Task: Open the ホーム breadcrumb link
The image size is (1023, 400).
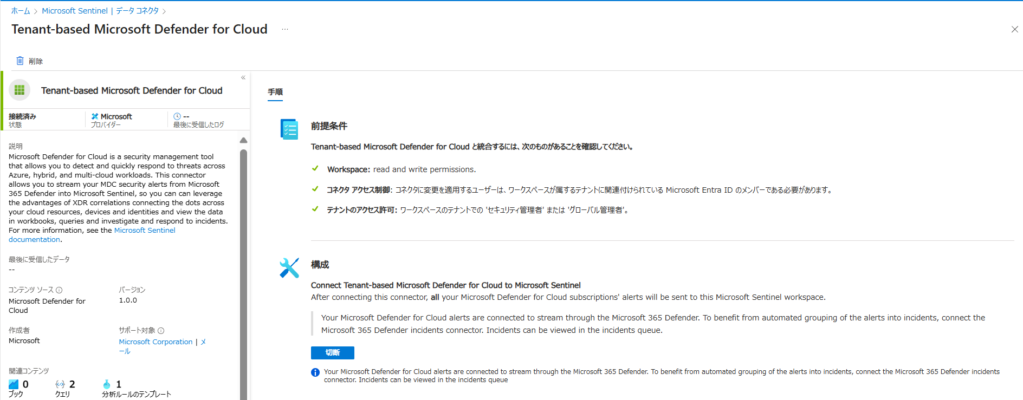Action: [21, 11]
